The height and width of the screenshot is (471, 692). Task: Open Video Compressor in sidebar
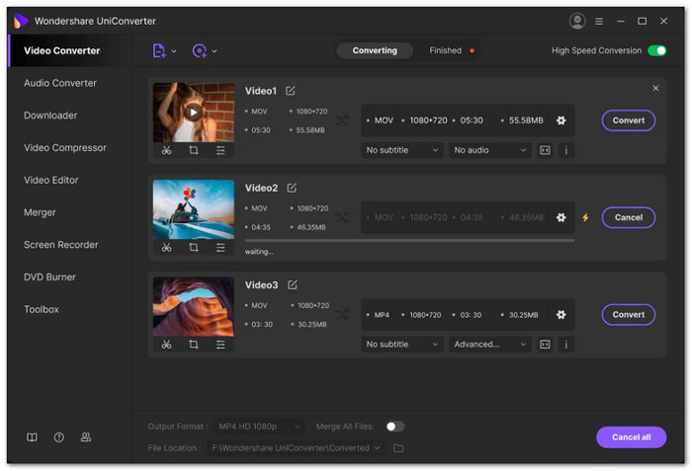(65, 148)
